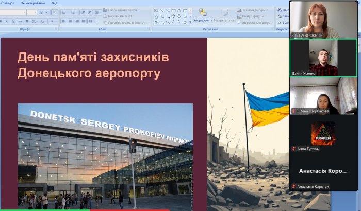Viewport: 361px width, 211px height.
Task: Click the numbered list icon
Action: [74, 12]
